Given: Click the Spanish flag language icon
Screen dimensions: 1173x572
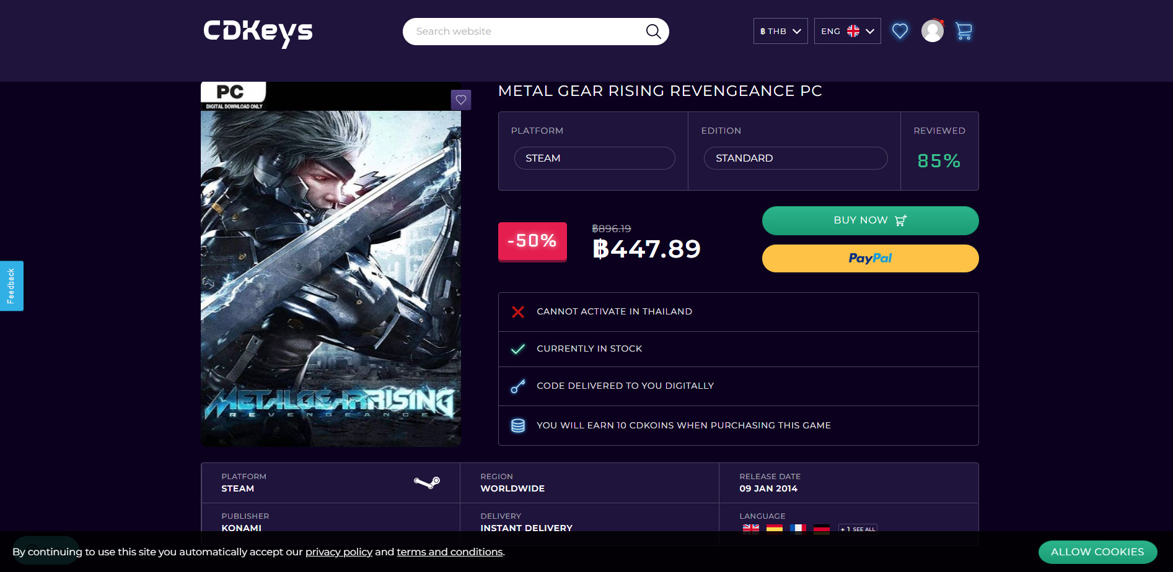Looking at the screenshot, I should (x=775, y=529).
